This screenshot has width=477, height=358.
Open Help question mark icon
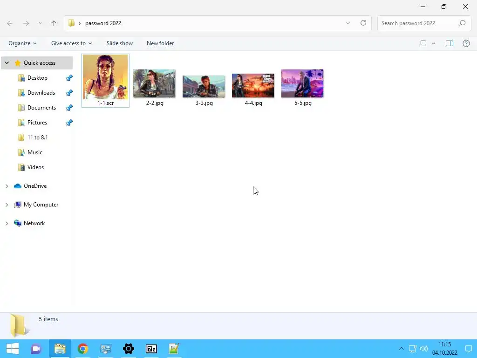tap(466, 43)
